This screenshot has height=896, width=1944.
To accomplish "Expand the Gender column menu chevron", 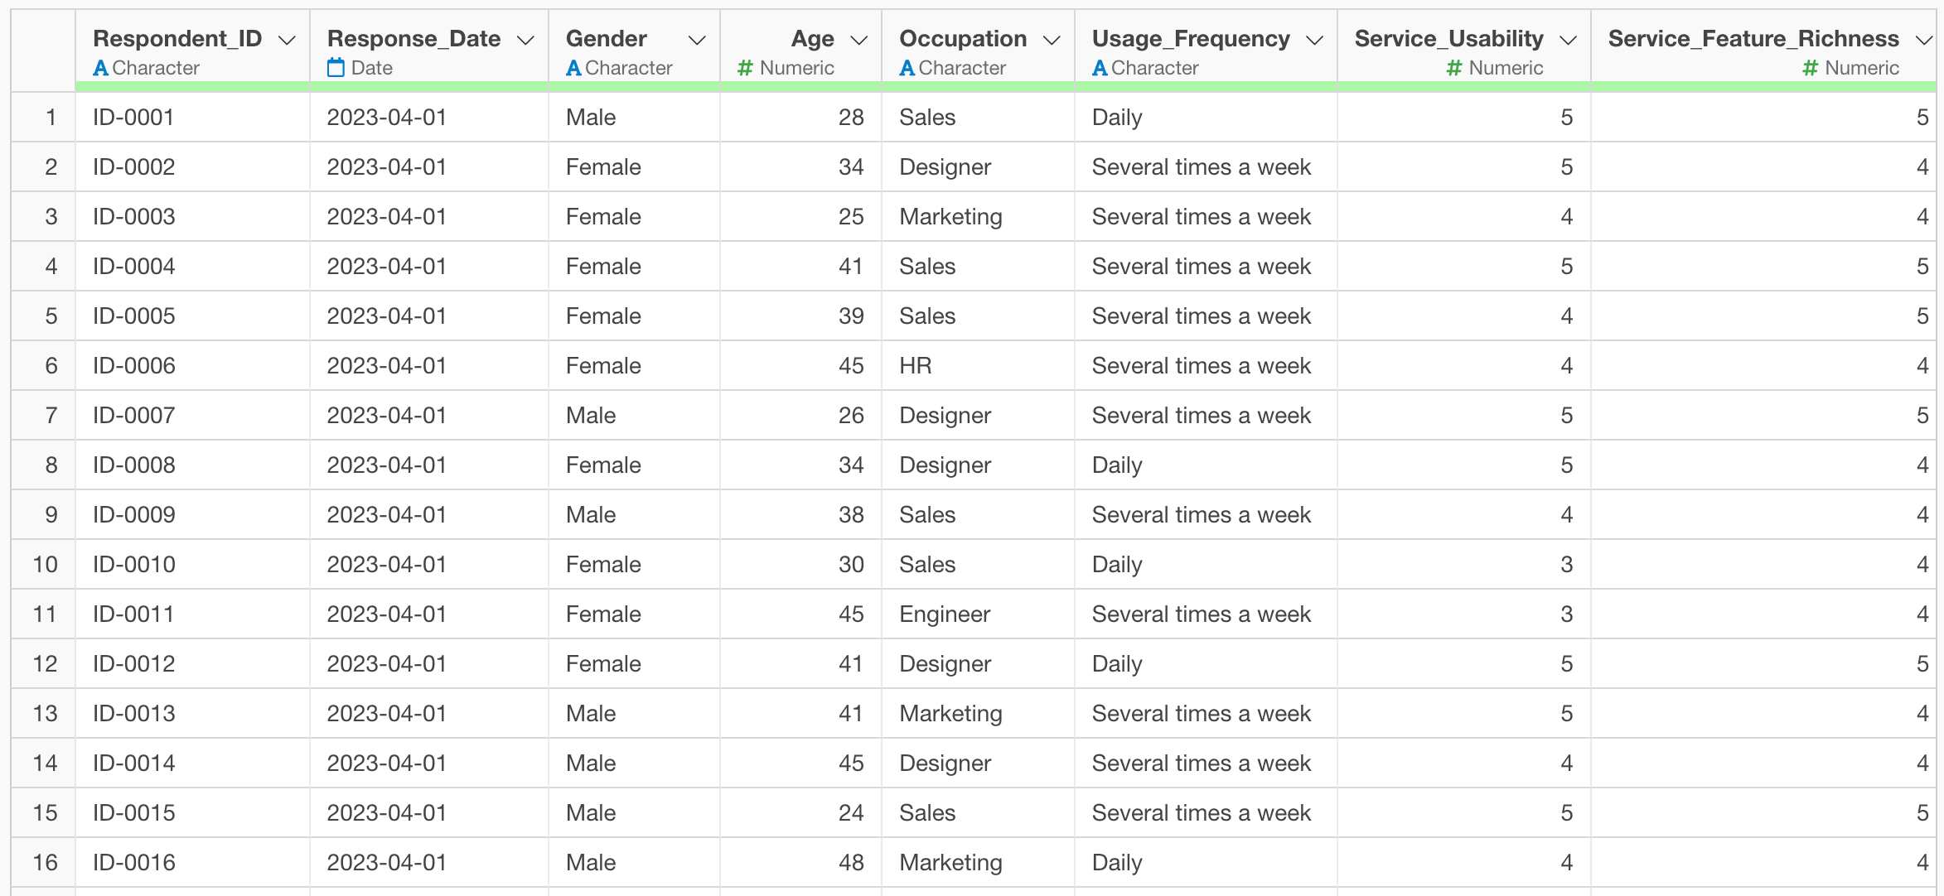I will [x=697, y=40].
